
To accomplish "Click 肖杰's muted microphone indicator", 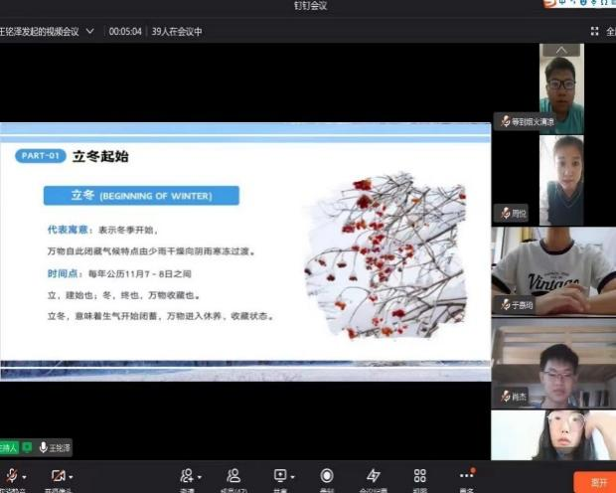I will pos(507,397).
